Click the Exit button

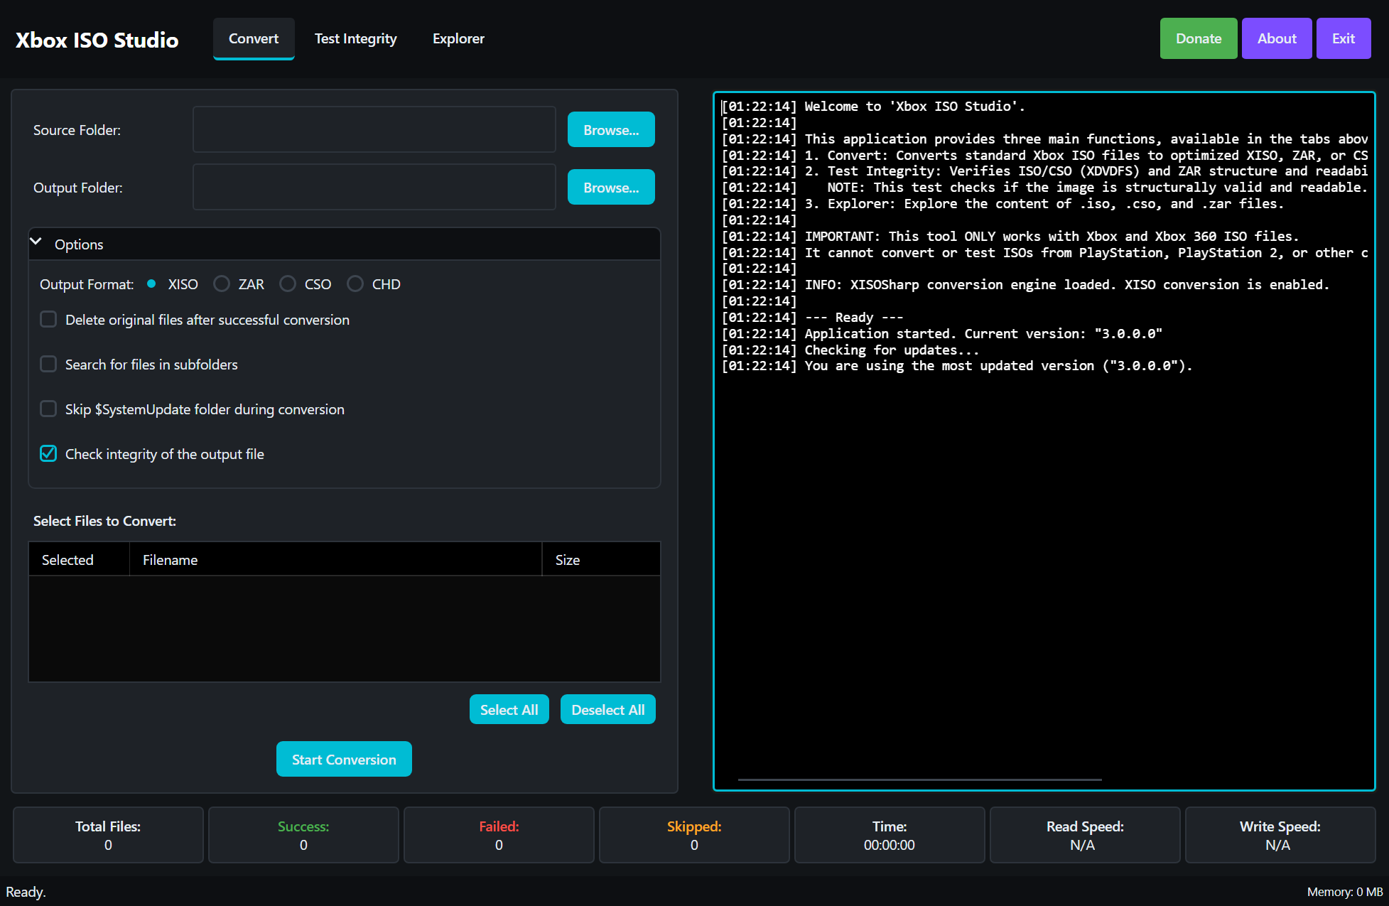(x=1344, y=38)
